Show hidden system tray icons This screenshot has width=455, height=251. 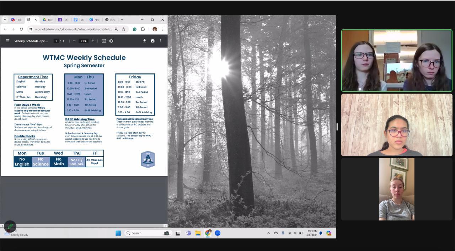coord(268,233)
